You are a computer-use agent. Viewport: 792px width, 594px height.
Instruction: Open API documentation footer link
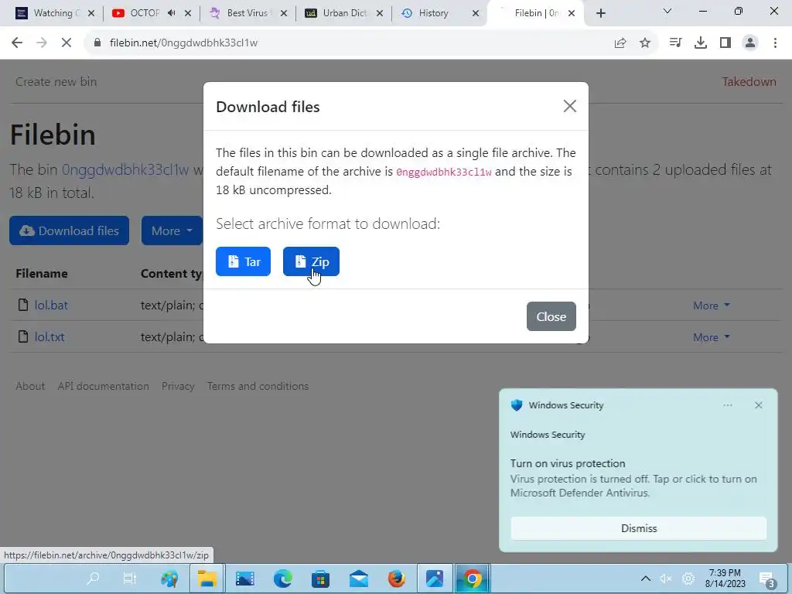pos(103,386)
